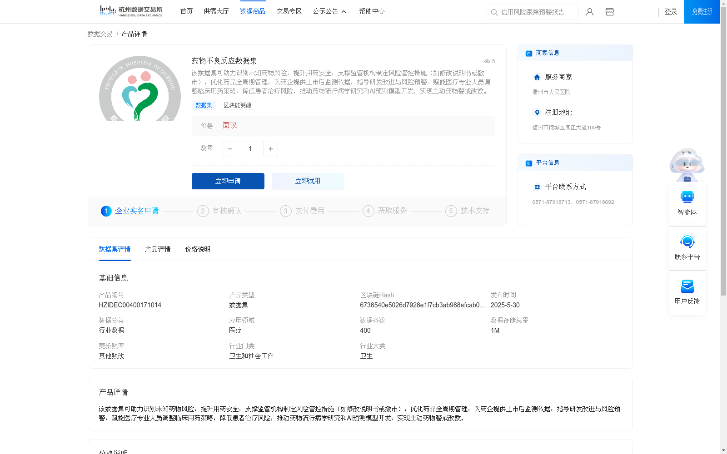The image size is (727, 454).
Task: Click the 服务商家 house icon
Action: pos(537,77)
